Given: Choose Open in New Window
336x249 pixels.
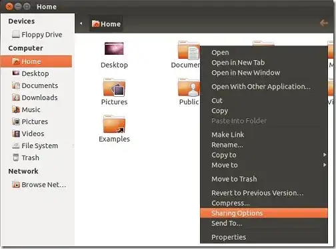Looking at the screenshot, I should point(264,73).
